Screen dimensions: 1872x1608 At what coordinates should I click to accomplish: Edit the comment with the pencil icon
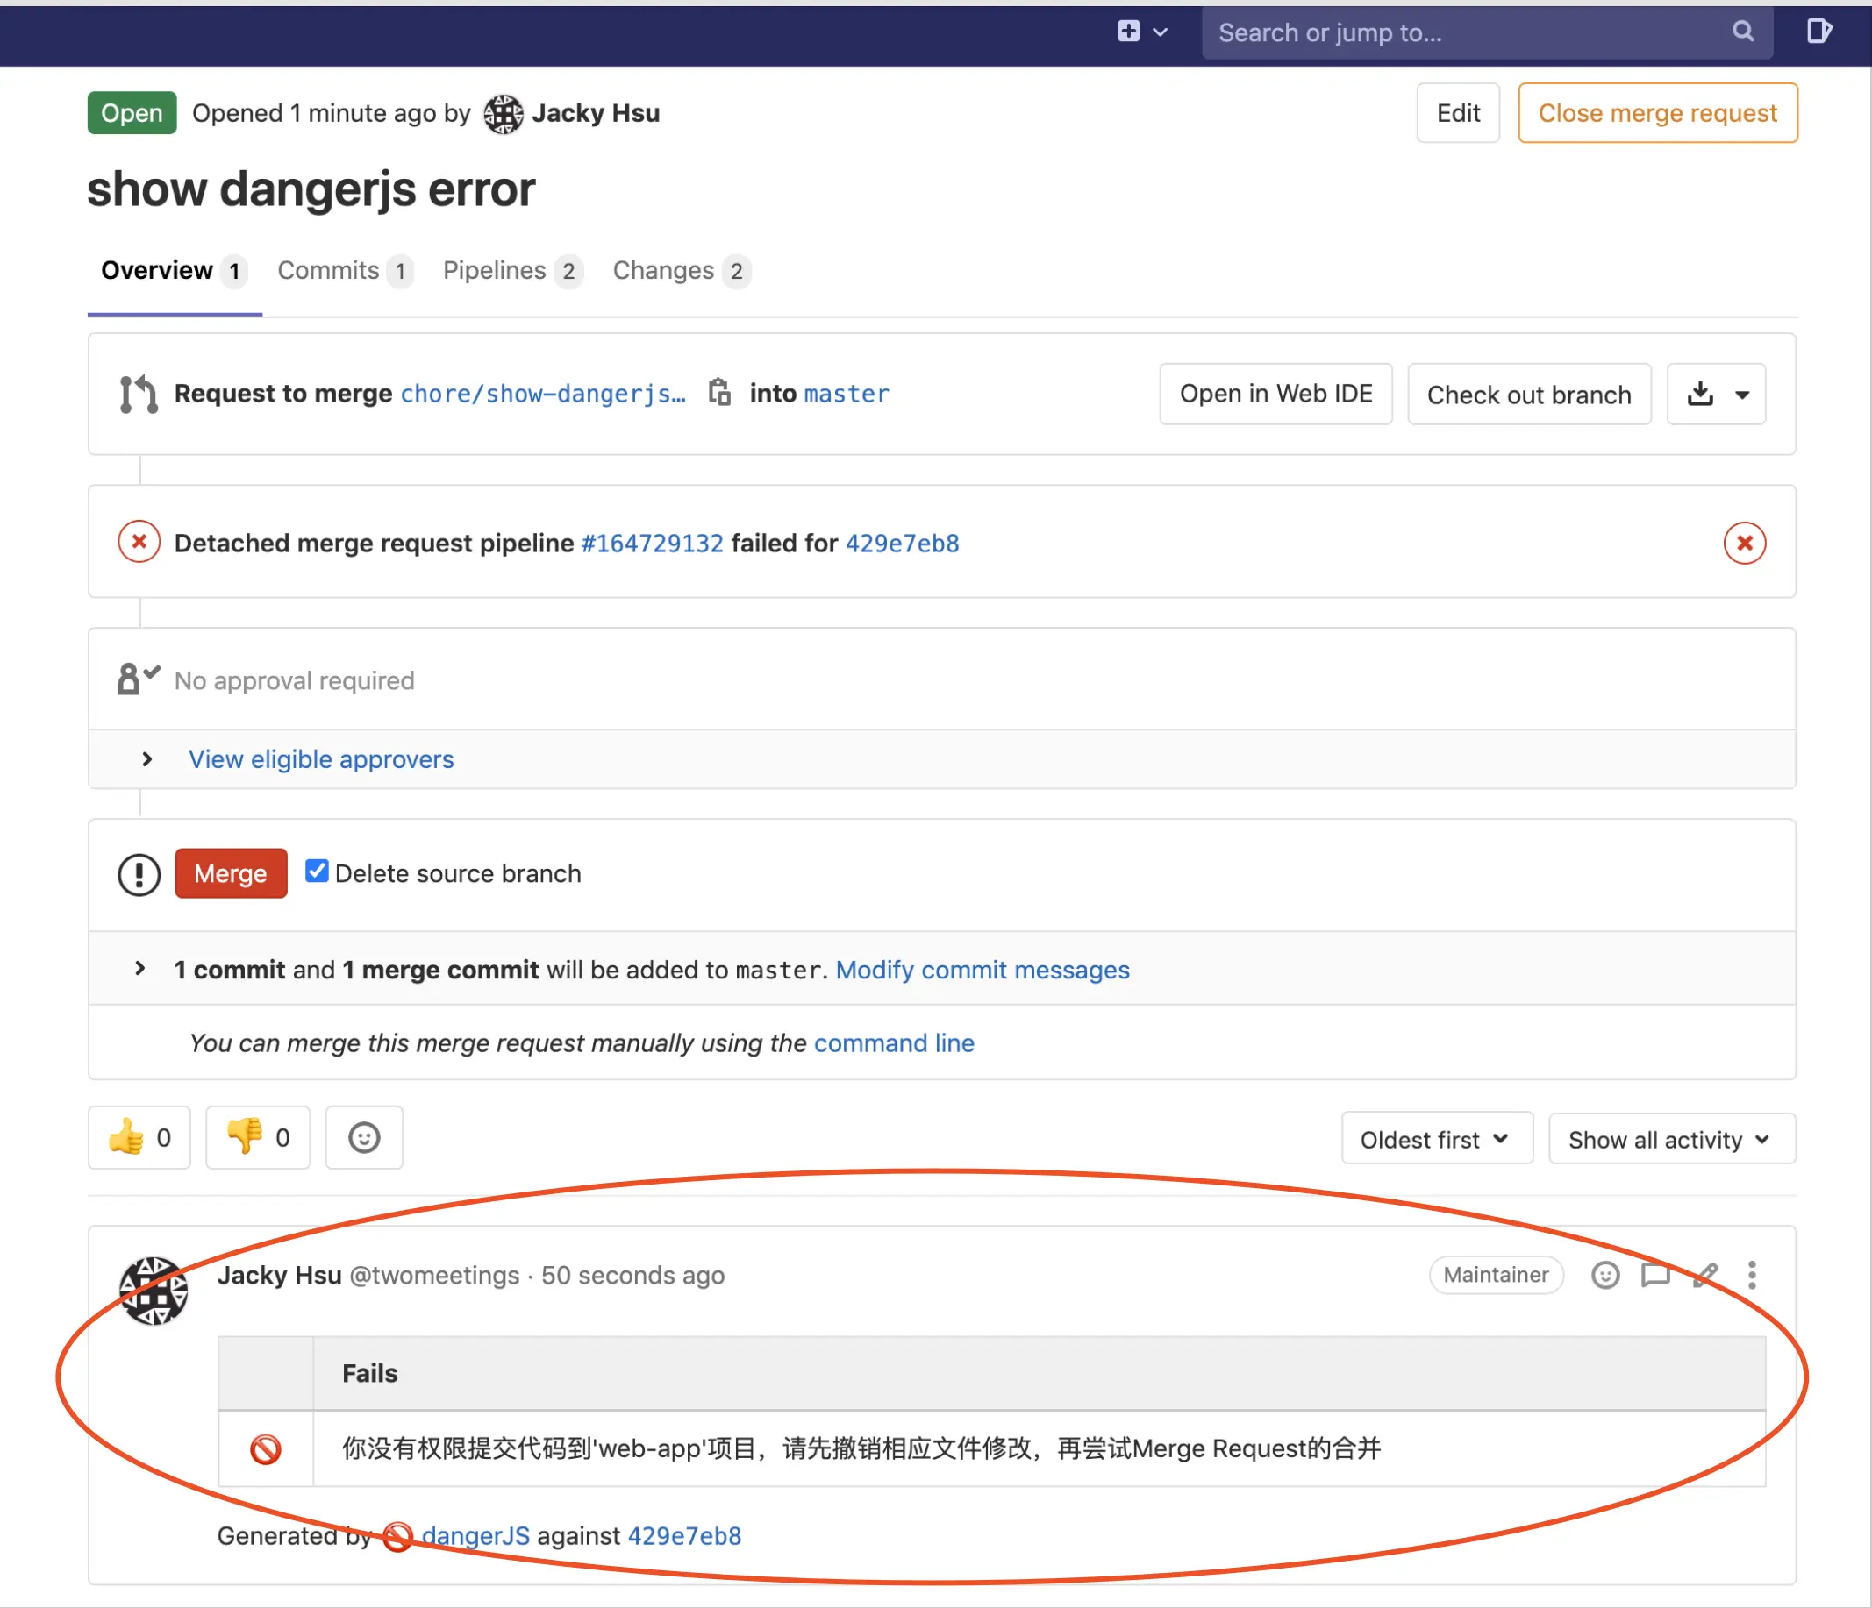(1704, 1275)
